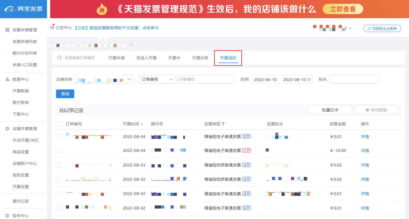Open the date range picker
The image size is (409, 219).
[282, 79]
